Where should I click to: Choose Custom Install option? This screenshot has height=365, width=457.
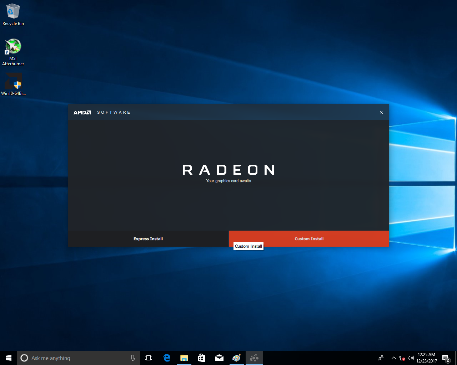click(309, 238)
